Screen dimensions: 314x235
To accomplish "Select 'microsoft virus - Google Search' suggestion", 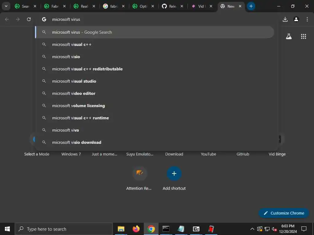I will click(155, 32).
